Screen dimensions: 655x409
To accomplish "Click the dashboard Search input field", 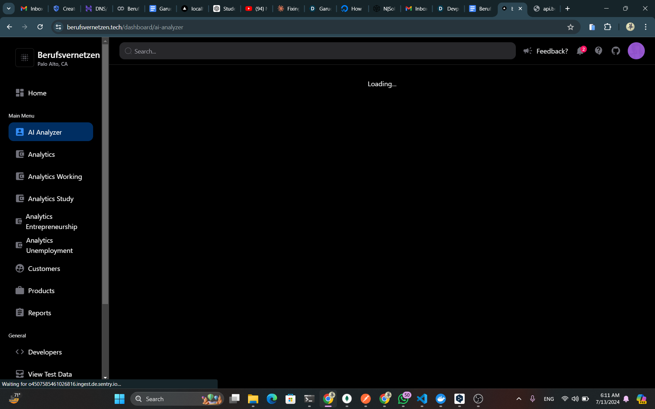I will coord(317,51).
